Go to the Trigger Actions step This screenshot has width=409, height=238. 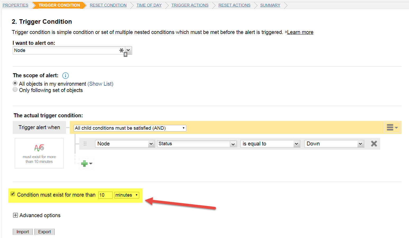click(x=190, y=5)
